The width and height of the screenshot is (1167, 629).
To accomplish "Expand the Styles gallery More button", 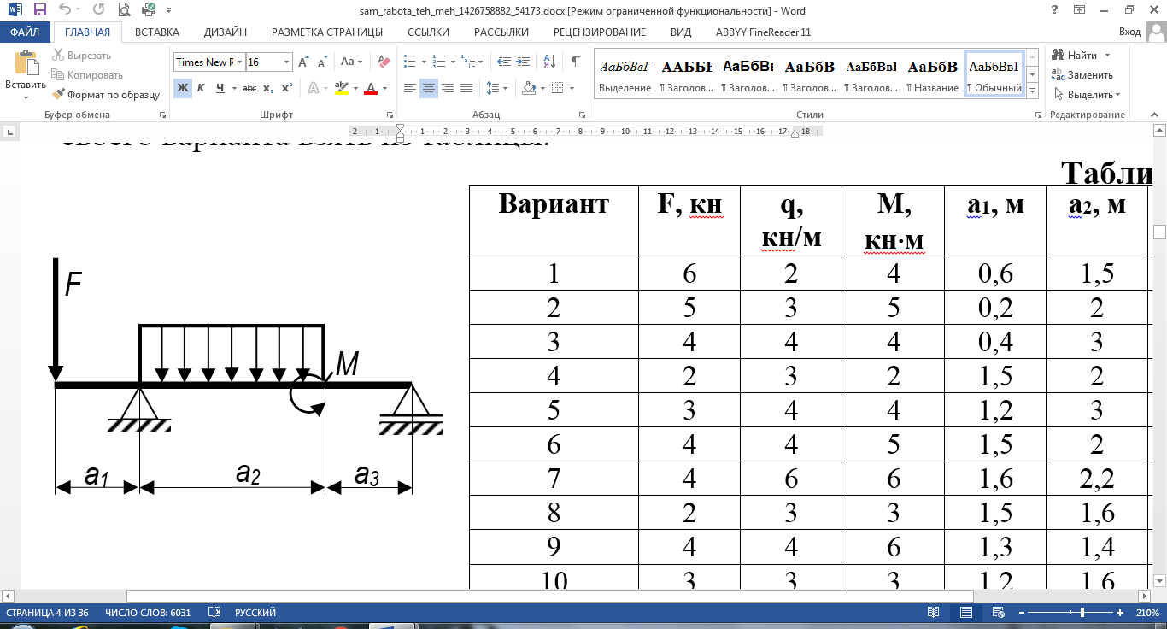I will 1032,91.
